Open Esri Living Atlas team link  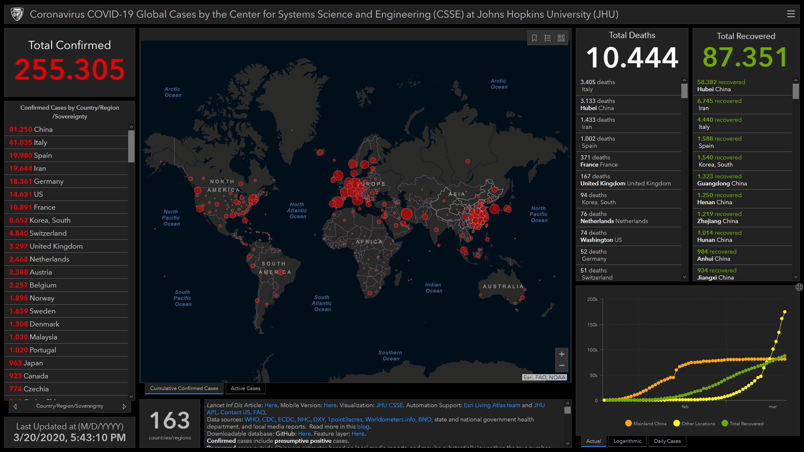[x=492, y=405]
